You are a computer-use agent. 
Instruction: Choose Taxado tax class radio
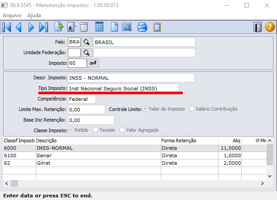click(95, 130)
